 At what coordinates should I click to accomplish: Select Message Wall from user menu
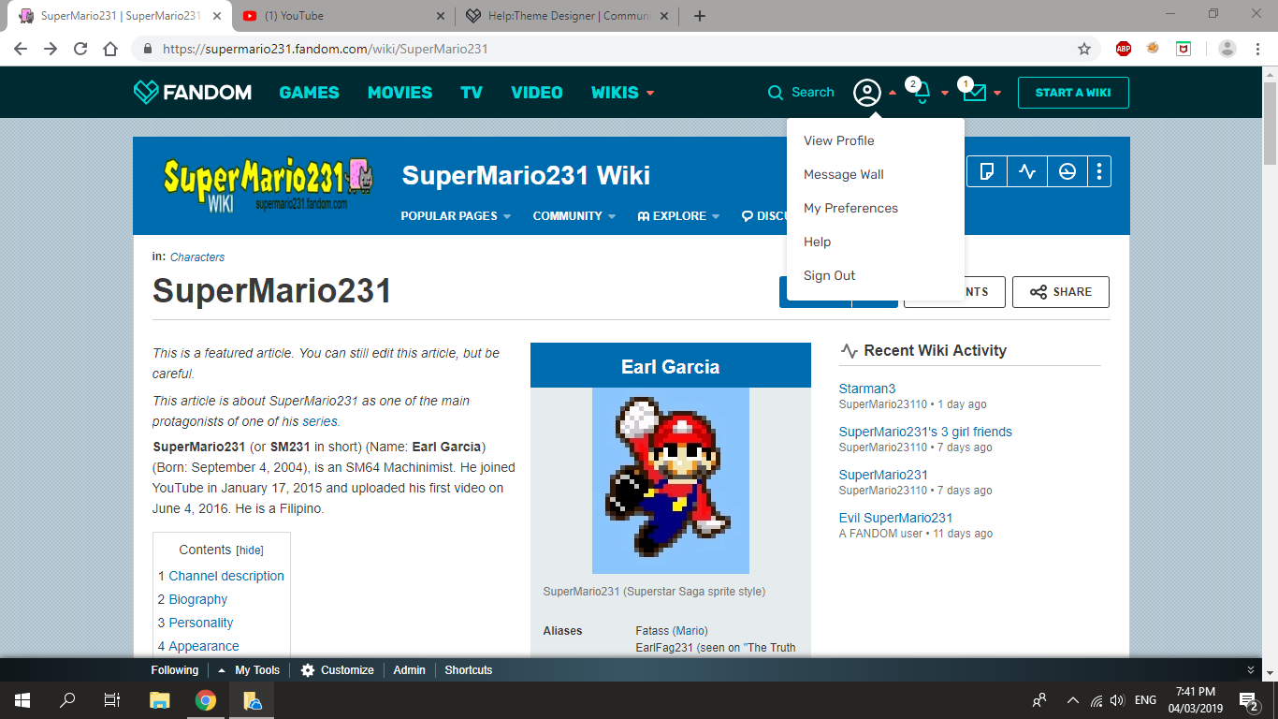point(844,174)
